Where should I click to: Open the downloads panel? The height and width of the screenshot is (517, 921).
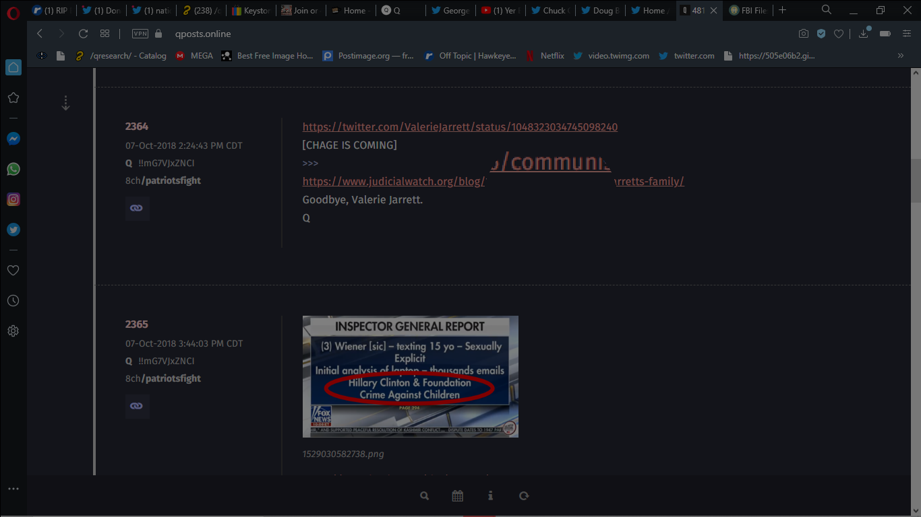(864, 34)
